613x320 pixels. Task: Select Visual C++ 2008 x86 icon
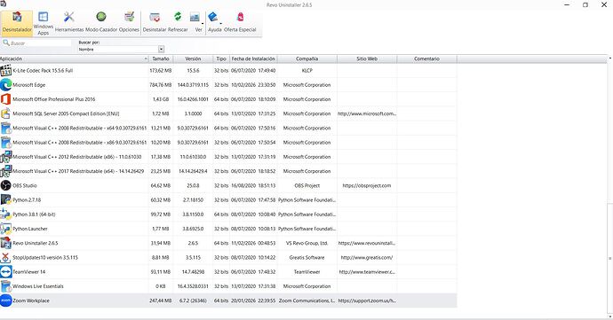coord(6,143)
